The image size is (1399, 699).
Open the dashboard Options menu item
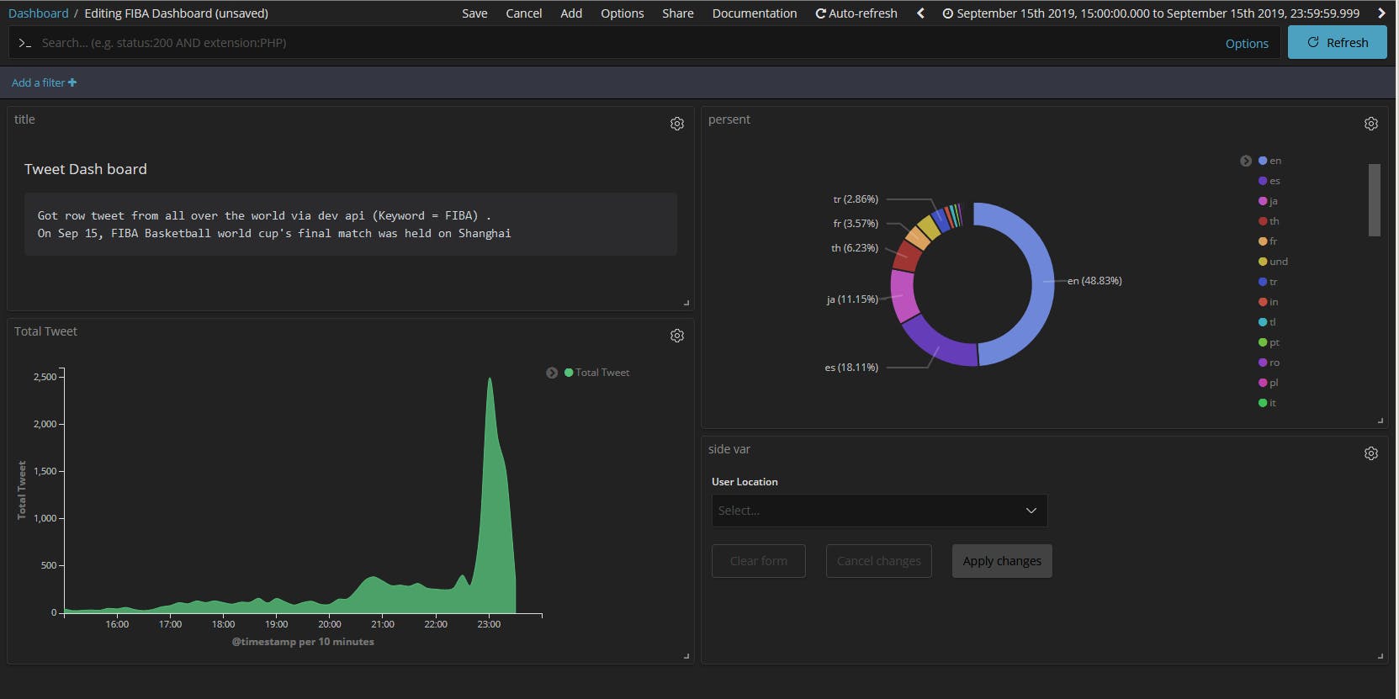pyautogui.click(x=622, y=13)
